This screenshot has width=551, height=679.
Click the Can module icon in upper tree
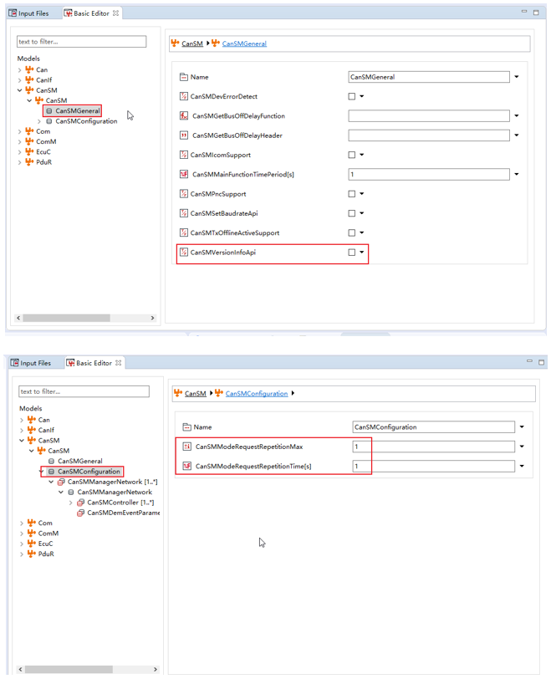pyautogui.click(x=29, y=69)
